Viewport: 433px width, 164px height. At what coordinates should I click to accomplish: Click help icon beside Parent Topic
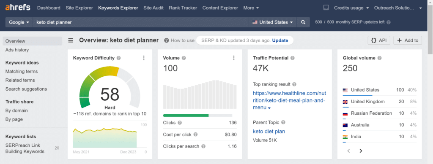click(283, 122)
